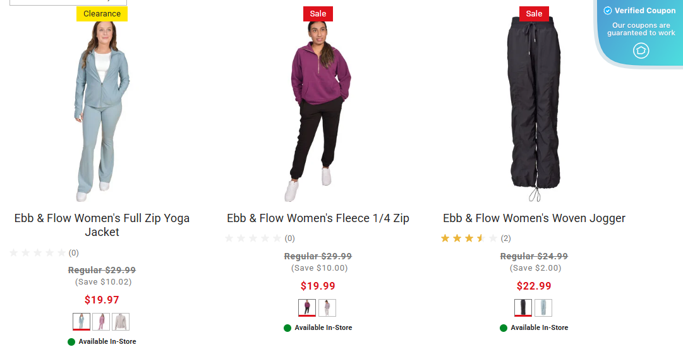
Task: Select cream color swatch for Yoga Jacket
Action: coord(121,322)
